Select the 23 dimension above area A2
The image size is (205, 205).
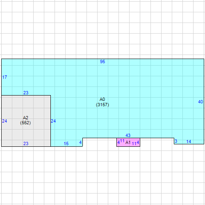(x=26, y=93)
